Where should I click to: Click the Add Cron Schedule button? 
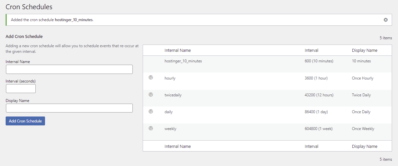(25, 121)
